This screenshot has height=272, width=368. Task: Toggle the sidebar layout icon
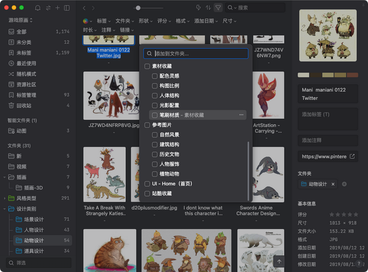pyautogui.click(x=67, y=7)
